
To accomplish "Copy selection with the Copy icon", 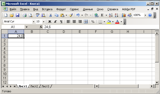I will (x=56, y=15).
